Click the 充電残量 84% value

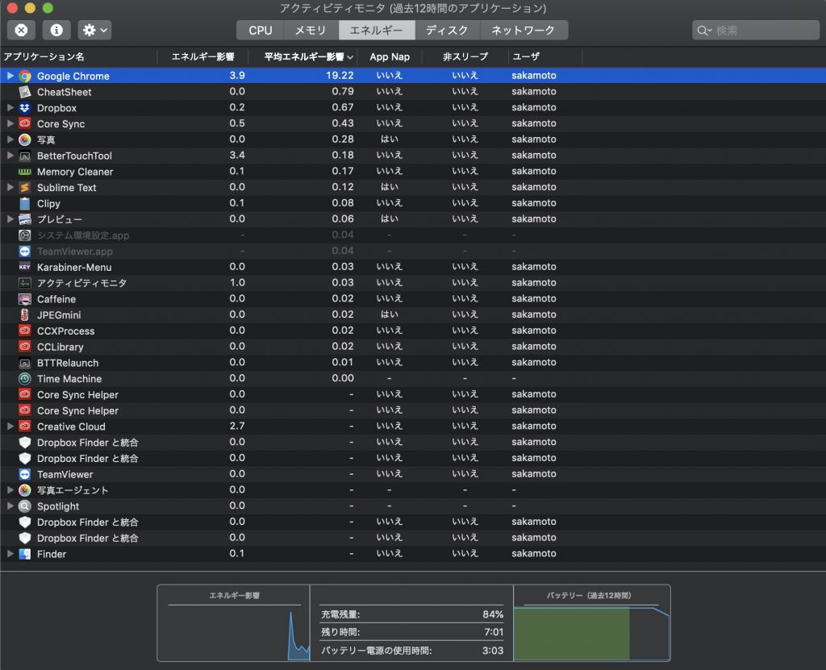pos(493,614)
